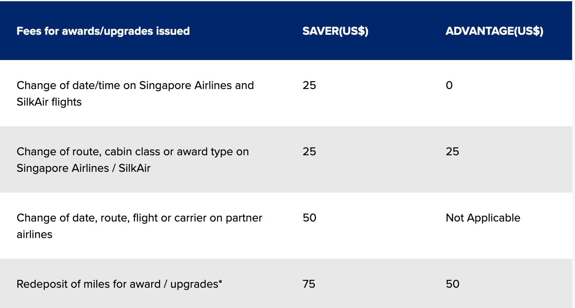
Task: Click the Saver fee 50 for partner airlines
Action: pyautogui.click(x=309, y=218)
